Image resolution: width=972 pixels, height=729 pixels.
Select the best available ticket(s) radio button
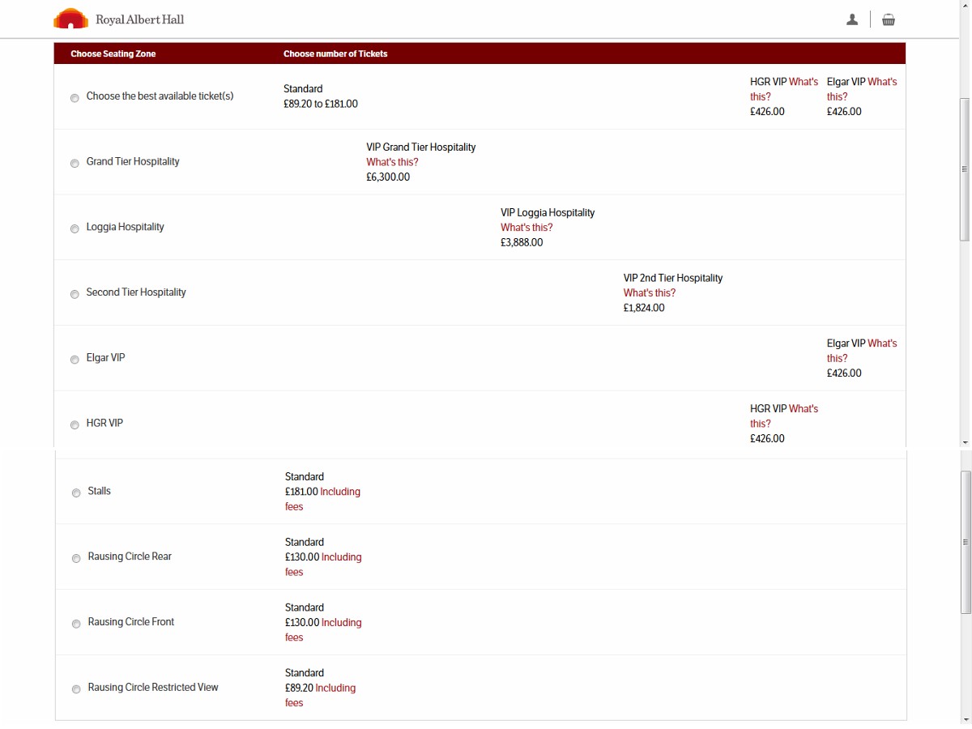pos(75,97)
